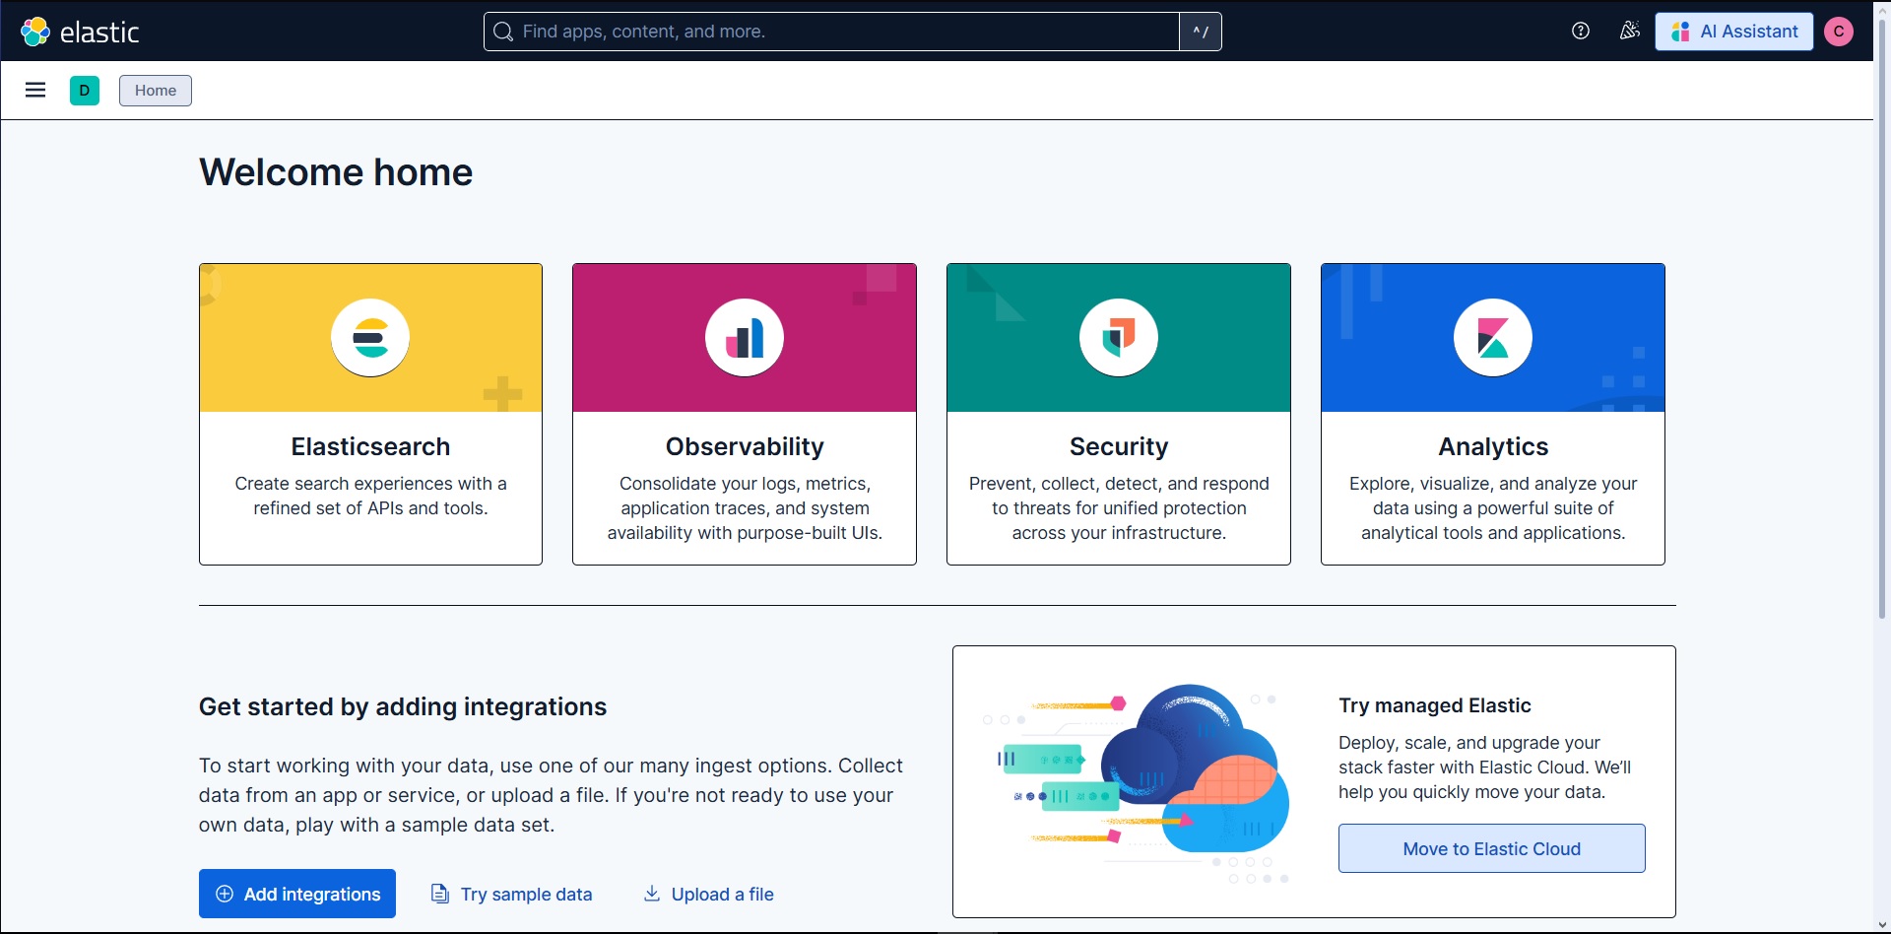Click the Home breadcrumb
This screenshot has height=934, width=1891.
pyautogui.click(x=156, y=91)
